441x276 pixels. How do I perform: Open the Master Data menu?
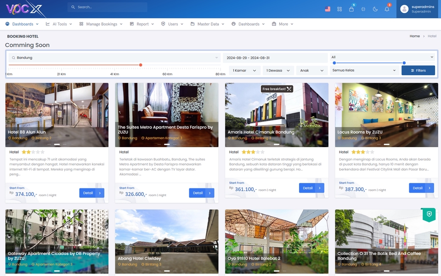coord(207,24)
